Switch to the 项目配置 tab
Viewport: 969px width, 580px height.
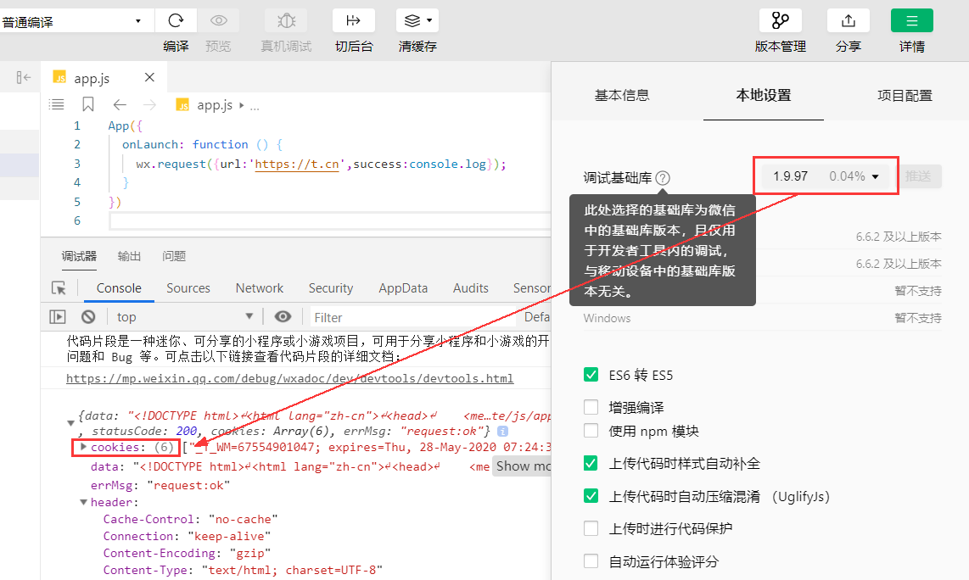pos(905,95)
